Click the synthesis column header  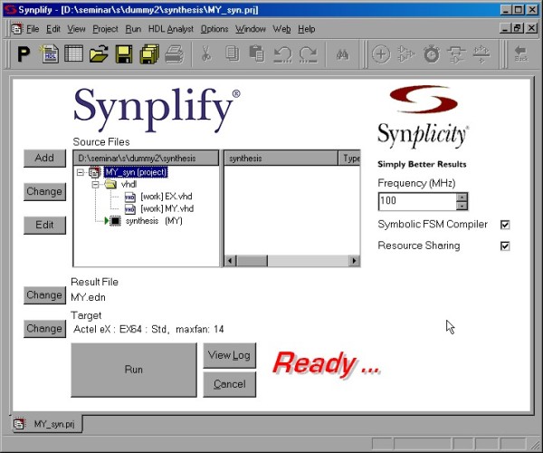(281, 158)
